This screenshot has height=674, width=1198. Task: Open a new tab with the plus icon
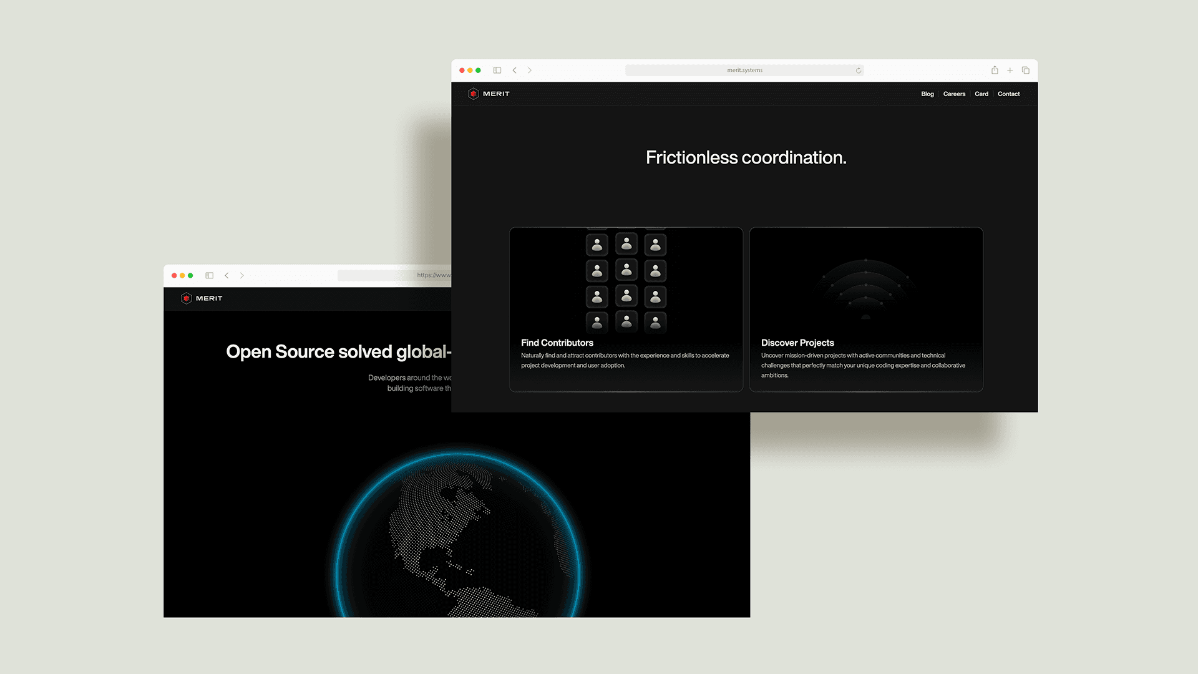pos(1010,70)
